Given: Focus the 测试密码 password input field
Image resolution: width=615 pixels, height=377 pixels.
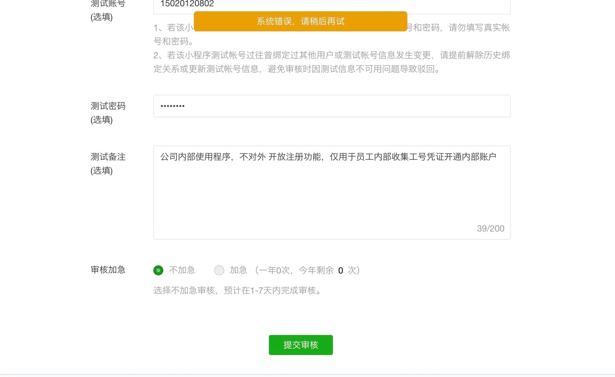Looking at the screenshot, I should (x=331, y=106).
